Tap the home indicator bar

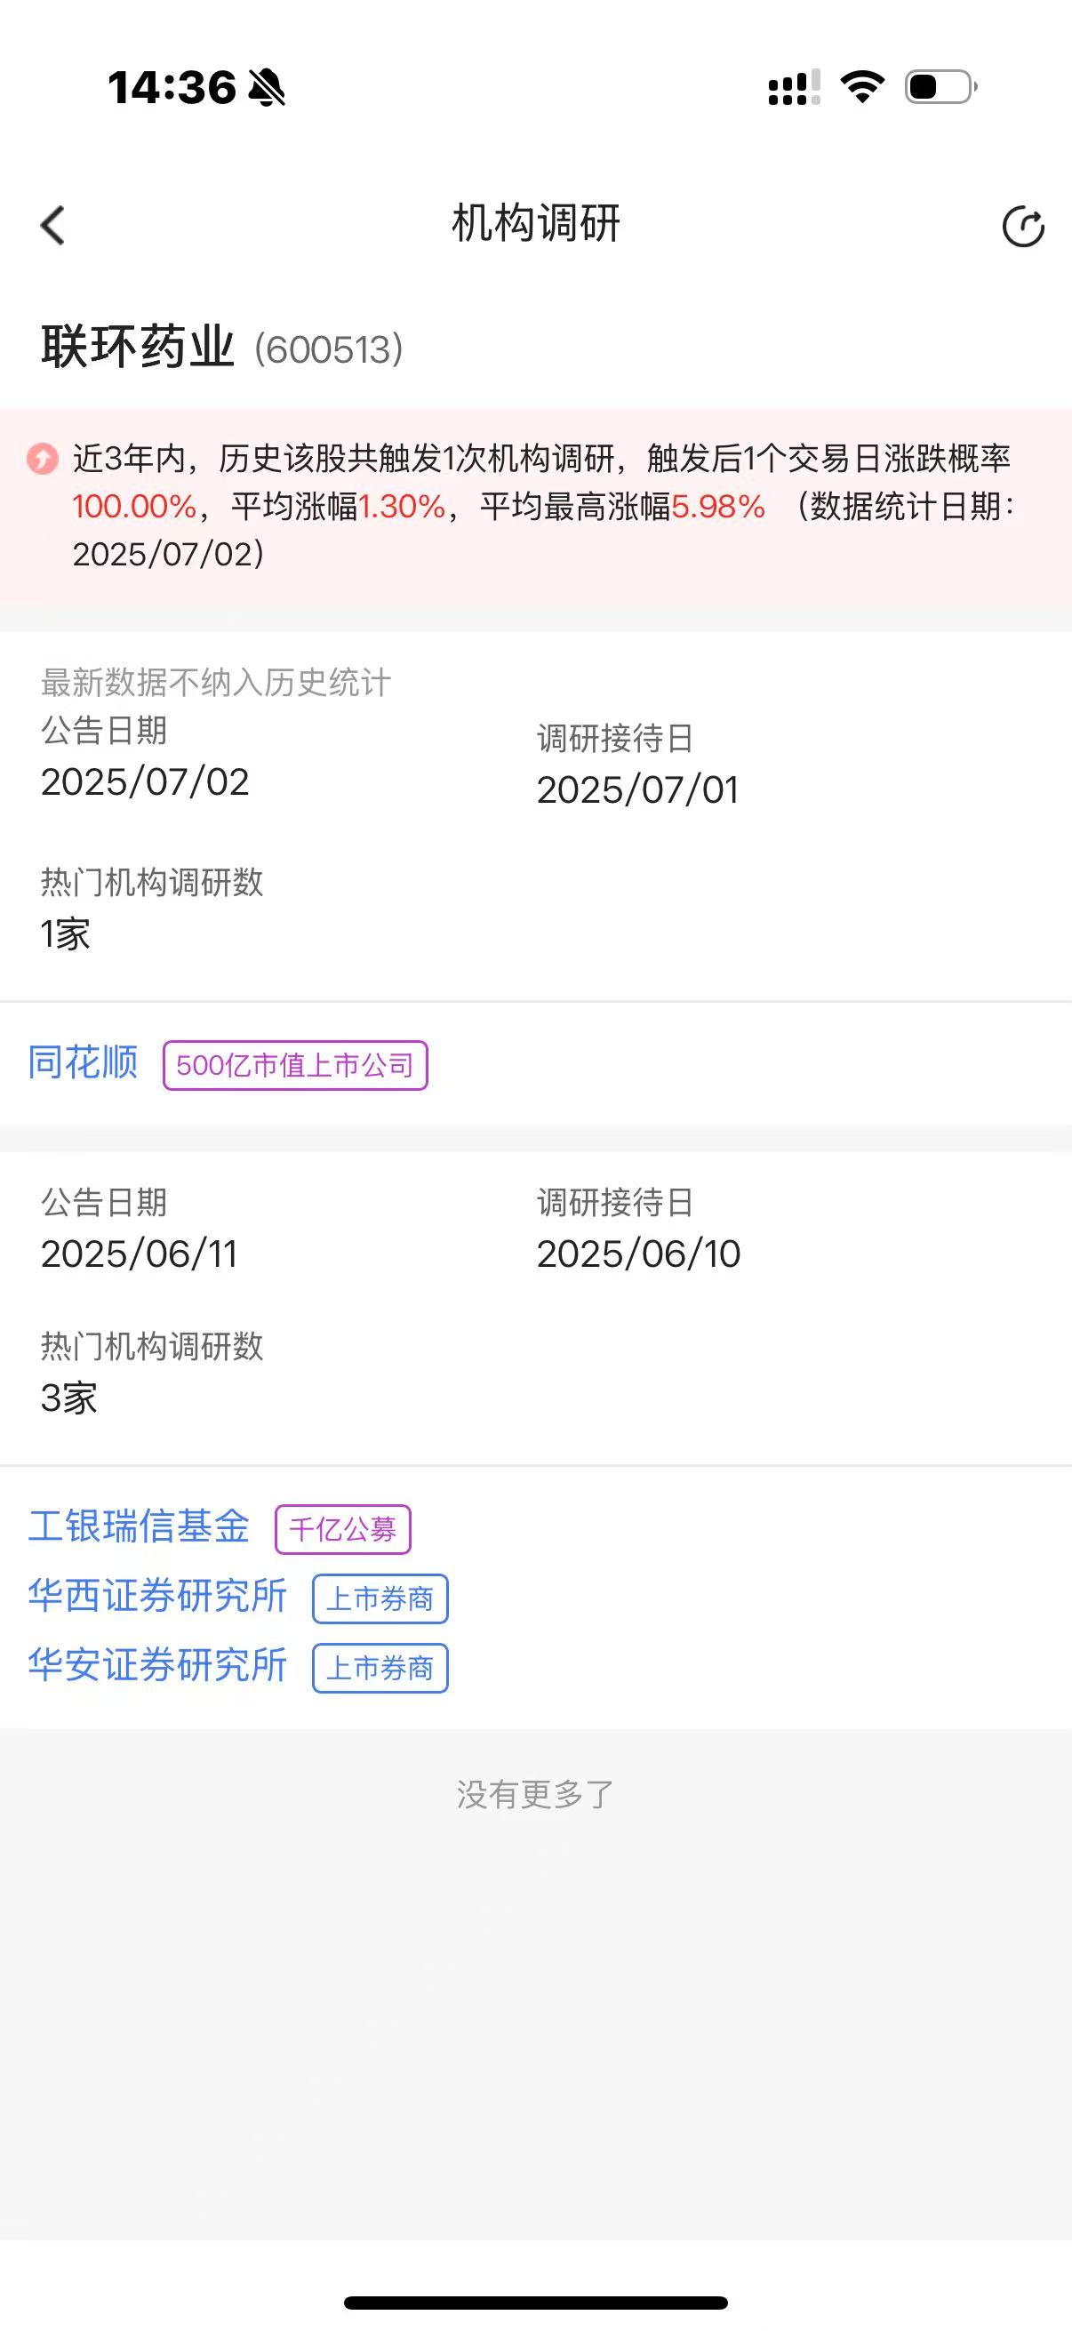[535, 2303]
